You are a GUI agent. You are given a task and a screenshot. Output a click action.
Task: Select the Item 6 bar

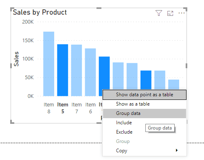[90, 72]
